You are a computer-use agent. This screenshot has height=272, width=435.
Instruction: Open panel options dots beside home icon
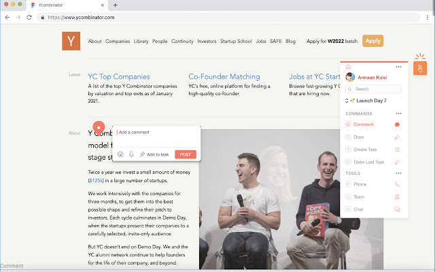(399, 67)
